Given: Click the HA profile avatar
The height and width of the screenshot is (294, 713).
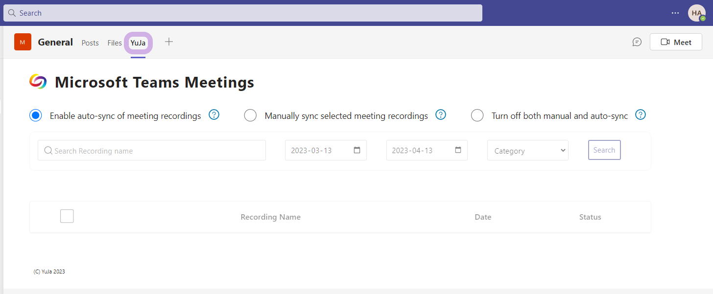Looking at the screenshot, I should pyautogui.click(x=696, y=13).
